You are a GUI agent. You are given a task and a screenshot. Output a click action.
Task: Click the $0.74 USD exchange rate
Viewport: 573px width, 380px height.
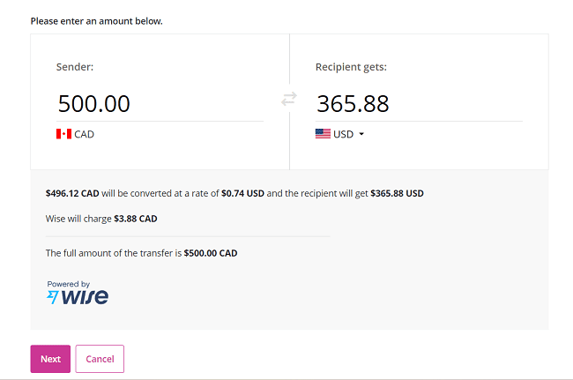pos(242,193)
